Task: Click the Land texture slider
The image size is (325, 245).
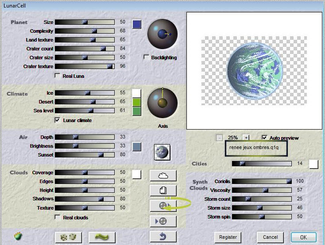Action: [x=85, y=40]
